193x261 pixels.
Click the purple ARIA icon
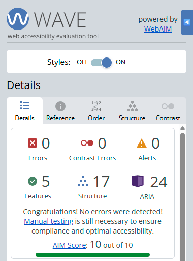click(138, 181)
